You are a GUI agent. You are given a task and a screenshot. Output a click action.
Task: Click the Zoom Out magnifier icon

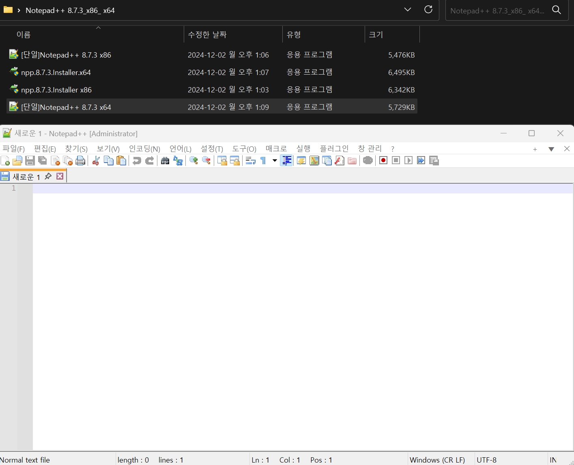point(206,161)
